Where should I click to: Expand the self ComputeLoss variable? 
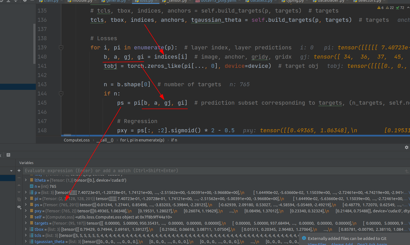26,217
